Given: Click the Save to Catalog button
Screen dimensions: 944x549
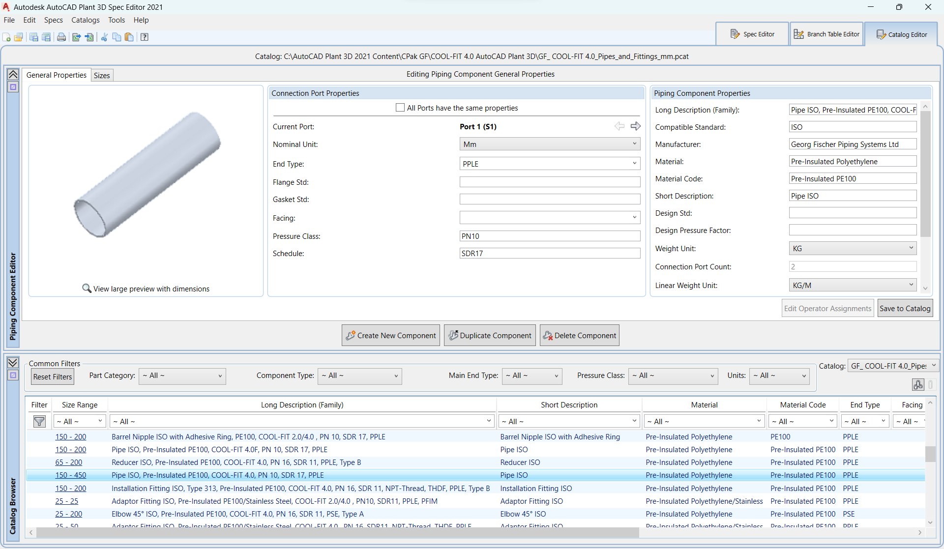Looking at the screenshot, I should (x=905, y=309).
